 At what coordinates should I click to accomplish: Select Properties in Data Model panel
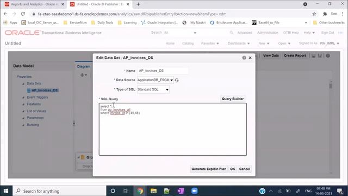[24, 77]
